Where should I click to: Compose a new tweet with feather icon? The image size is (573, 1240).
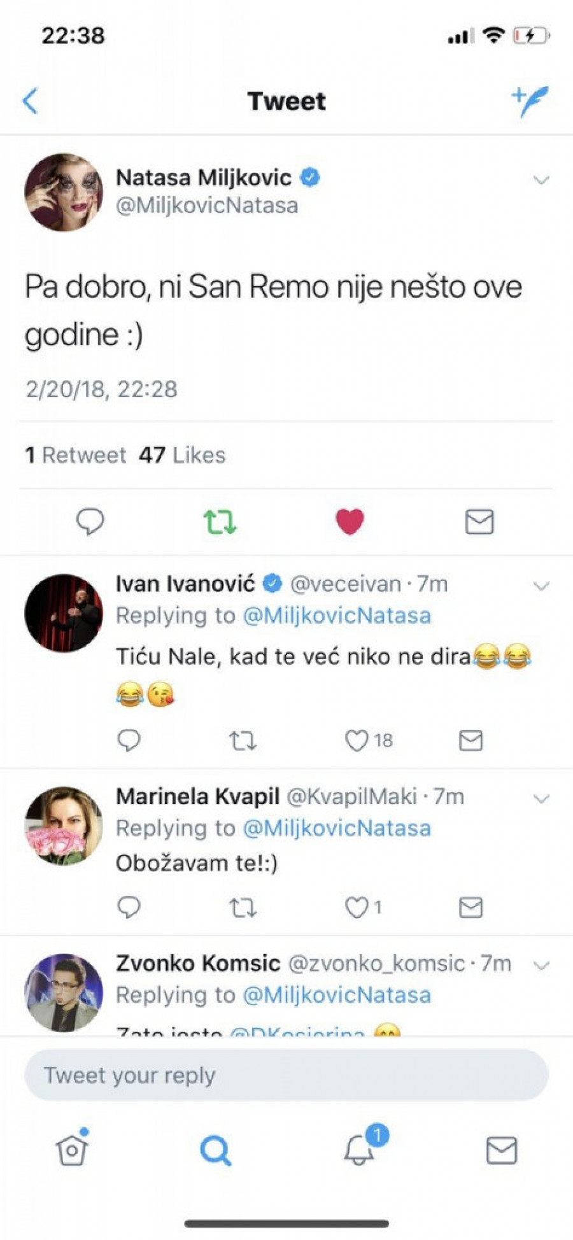(530, 101)
